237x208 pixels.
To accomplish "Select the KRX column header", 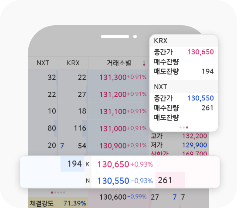I will coord(73,63).
